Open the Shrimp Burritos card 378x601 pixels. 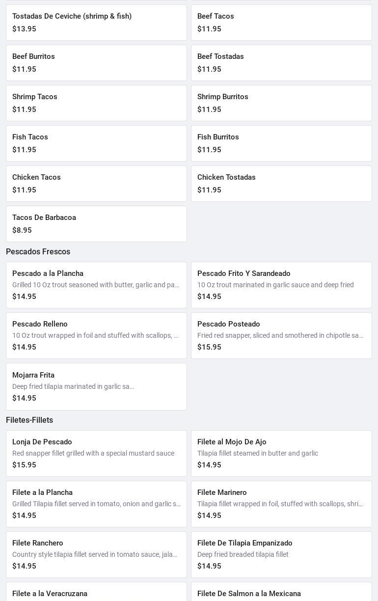click(x=281, y=103)
